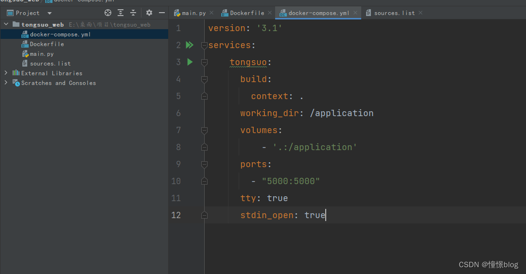This screenshot has height=274, width=526.
Task: Click the fold end marker on line 12
Action: pyautogui.click(x=204, y=215)
